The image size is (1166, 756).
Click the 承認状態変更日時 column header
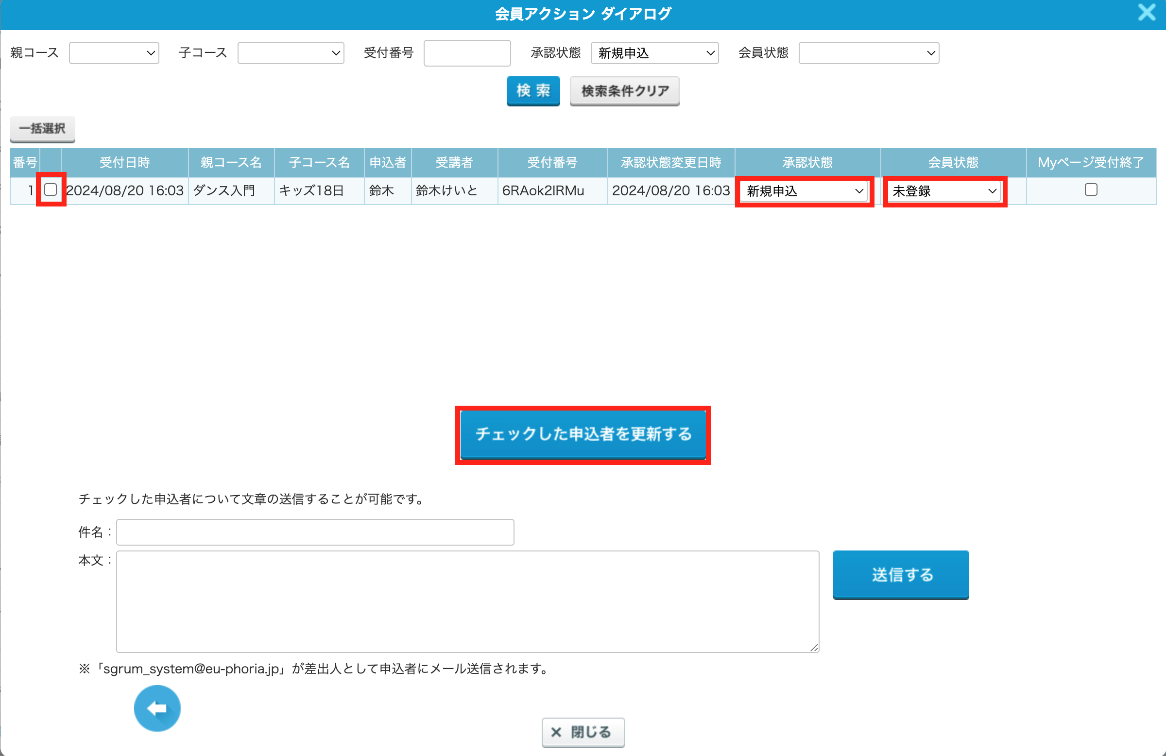click(671, 163)
